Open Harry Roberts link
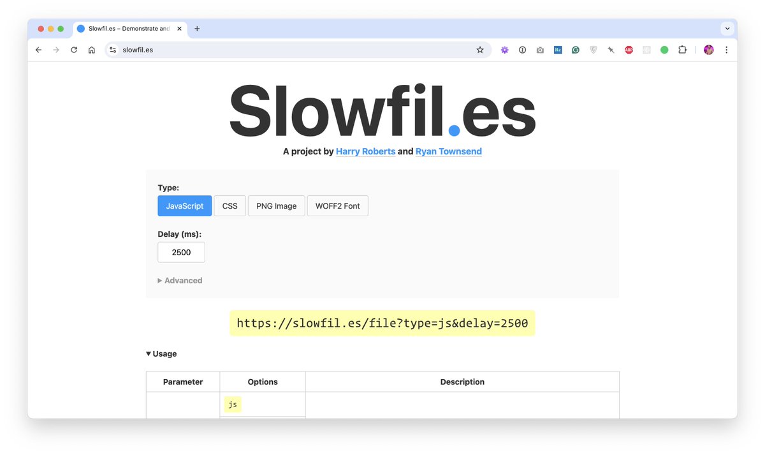 366,151
